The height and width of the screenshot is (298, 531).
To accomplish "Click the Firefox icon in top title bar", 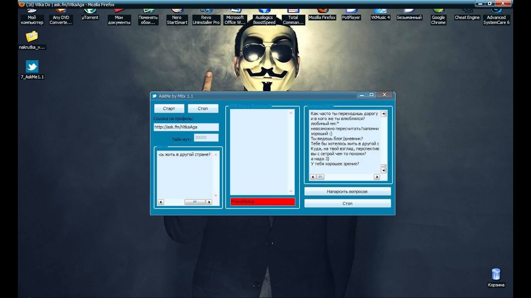I will click(x=22, y=4).
